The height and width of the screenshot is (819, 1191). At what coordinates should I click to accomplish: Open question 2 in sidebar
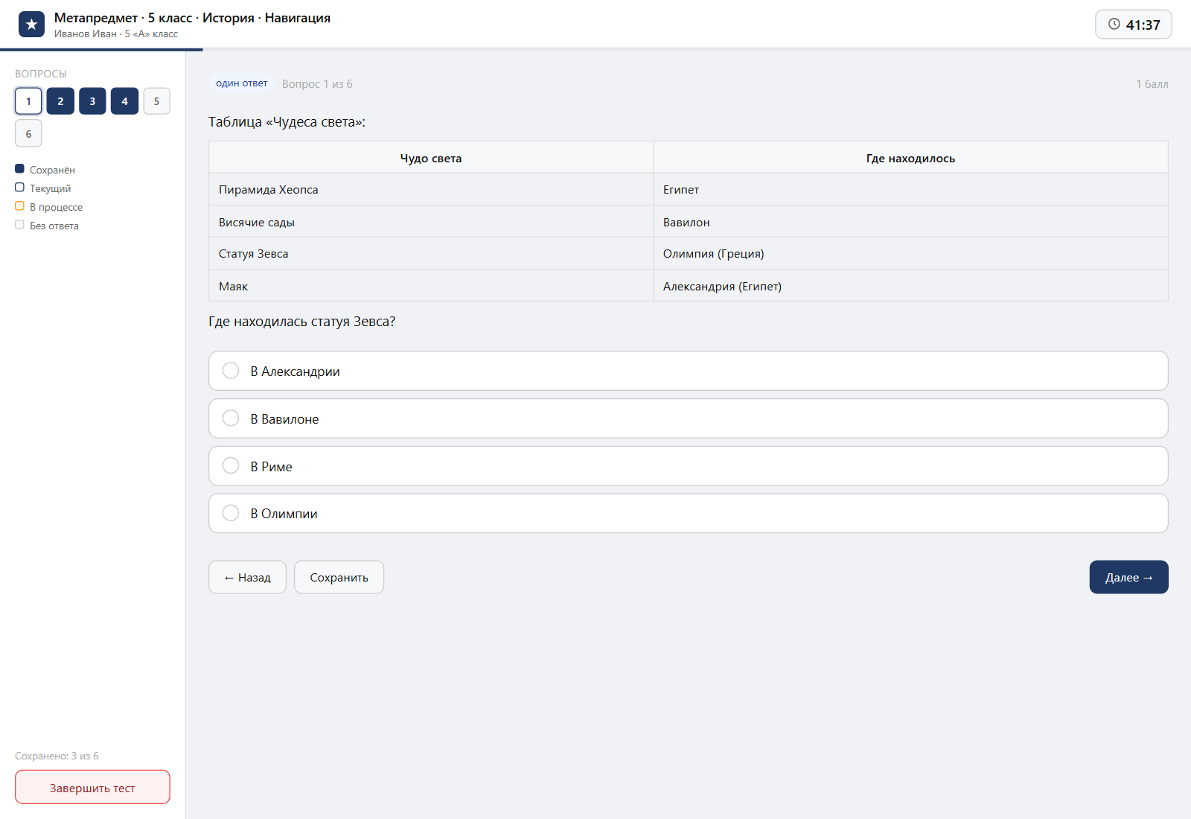60,101
